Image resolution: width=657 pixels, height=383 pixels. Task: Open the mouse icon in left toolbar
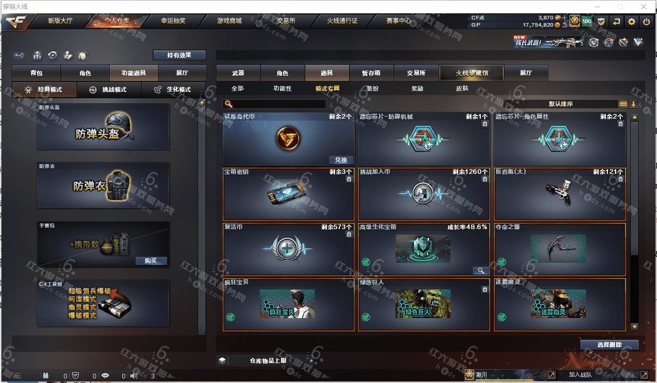pos(83,55)
